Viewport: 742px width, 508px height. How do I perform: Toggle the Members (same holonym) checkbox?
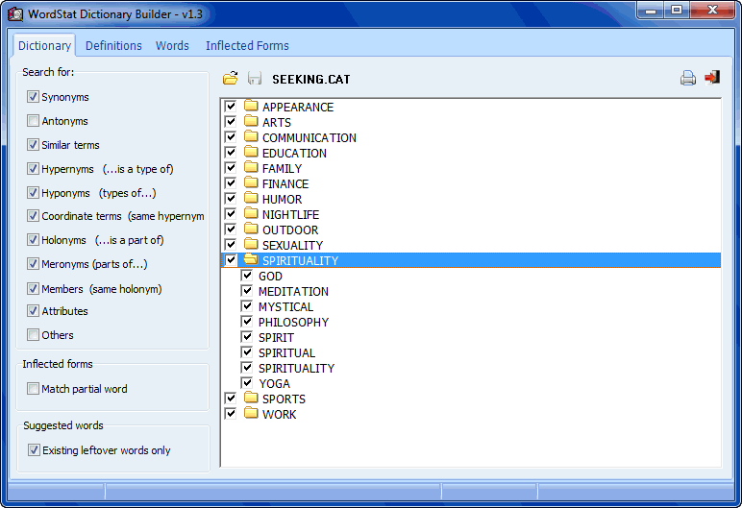click(33, 288)
